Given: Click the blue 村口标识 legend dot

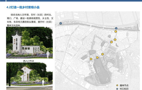Looking at the screenshot, I should 117,89.
